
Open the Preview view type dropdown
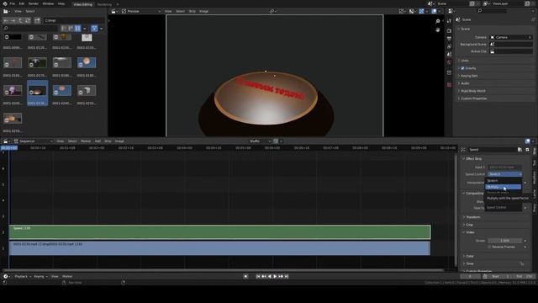[140, 11]
